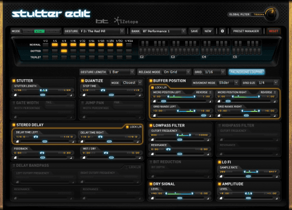Click the C4 piano key
The width and height of the screenshot is (292, 210).
point(203,51)
